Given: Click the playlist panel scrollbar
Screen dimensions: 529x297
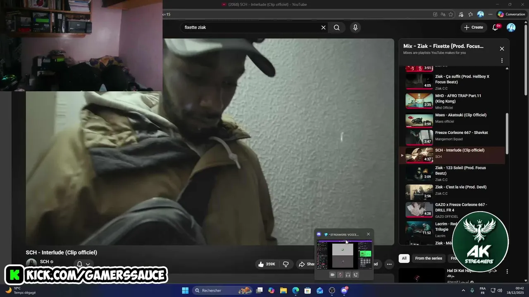Looking at the screenshot, I should tap(507, 133).
